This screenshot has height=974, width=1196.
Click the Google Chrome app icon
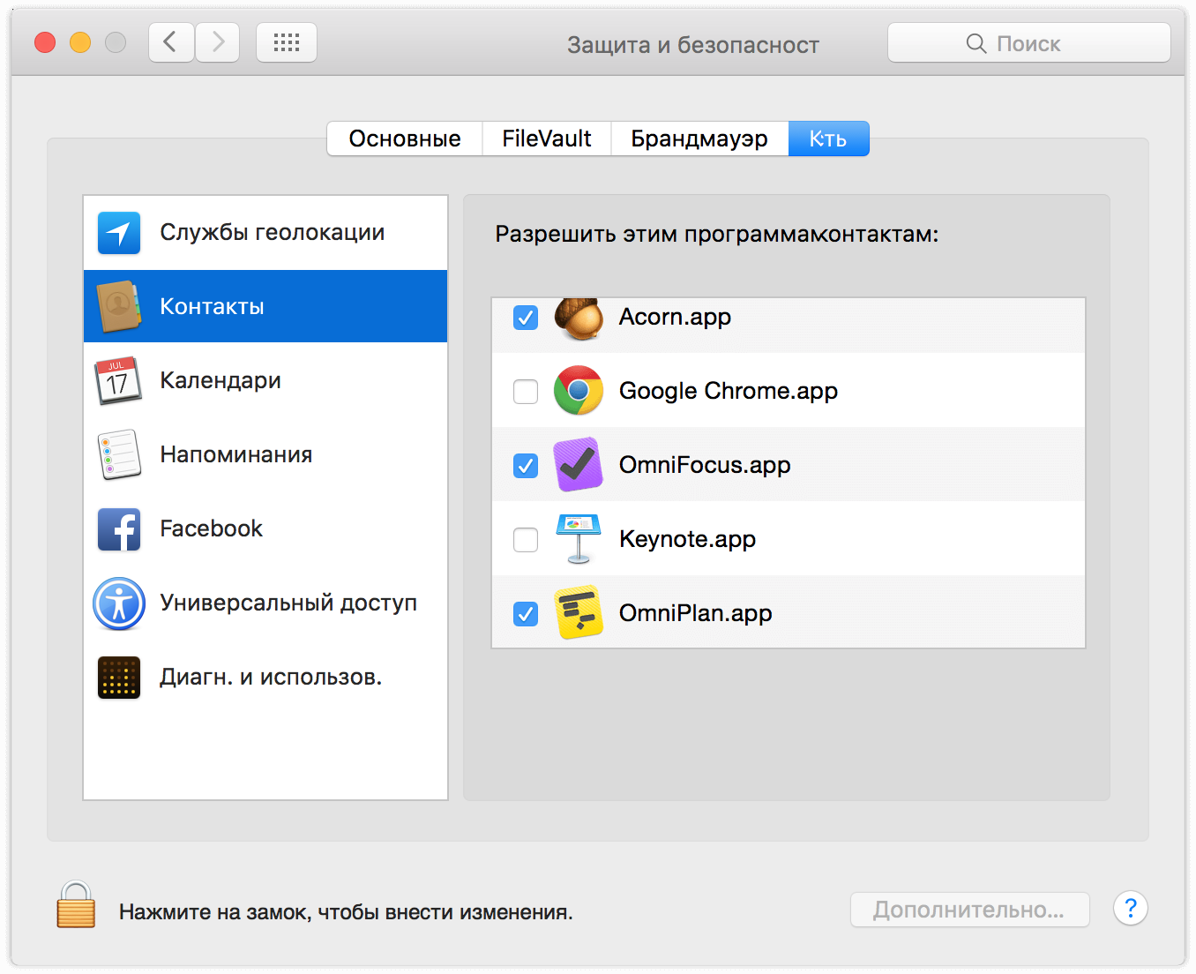click(579, 391)
